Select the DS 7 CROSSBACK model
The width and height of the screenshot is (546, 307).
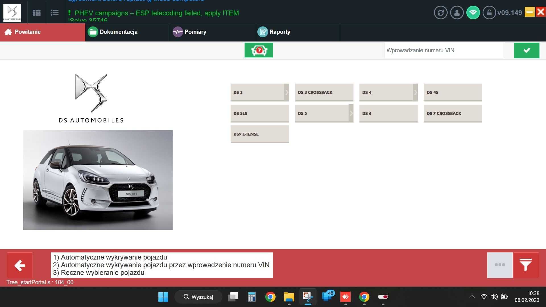tap(453, 113)
